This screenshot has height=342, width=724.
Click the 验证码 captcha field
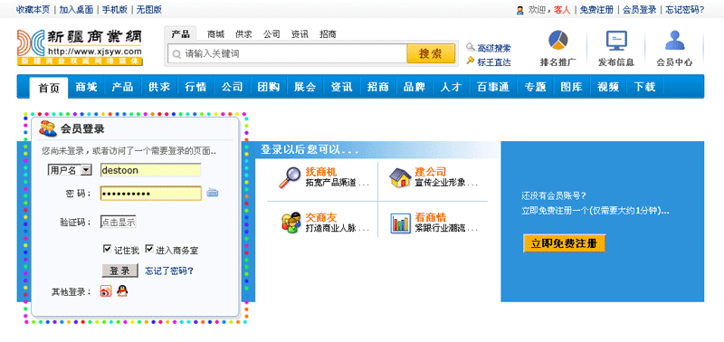coord(119,222)
